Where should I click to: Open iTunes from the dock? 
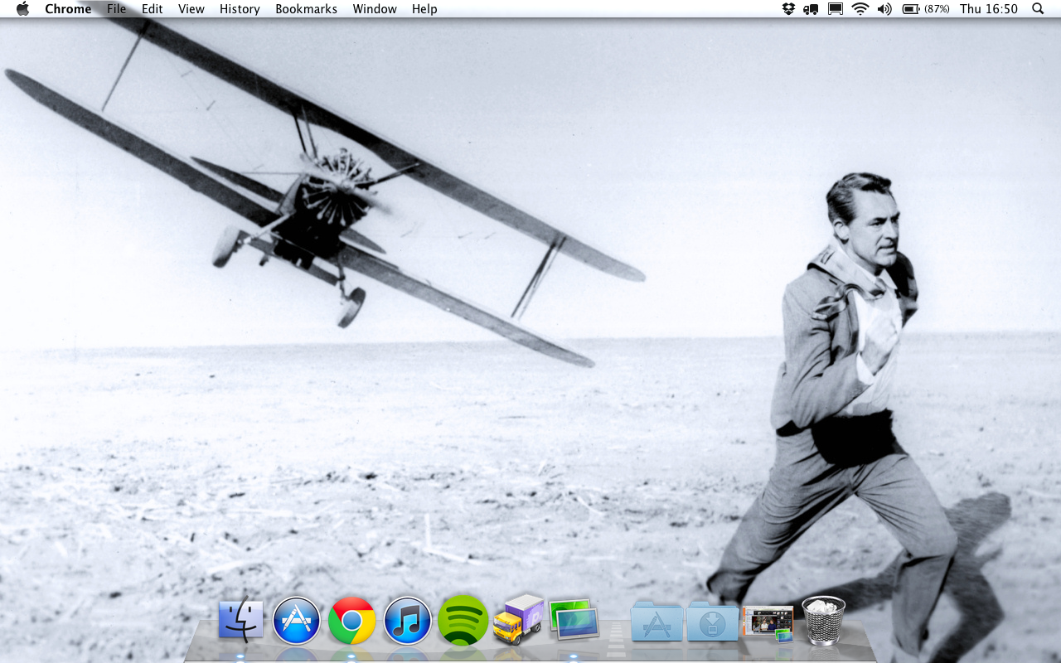(x=407, y=621)
